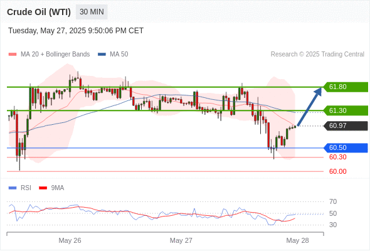
Task: Click the Research Trading Central copyright text
Action: [x=317, y=55]
